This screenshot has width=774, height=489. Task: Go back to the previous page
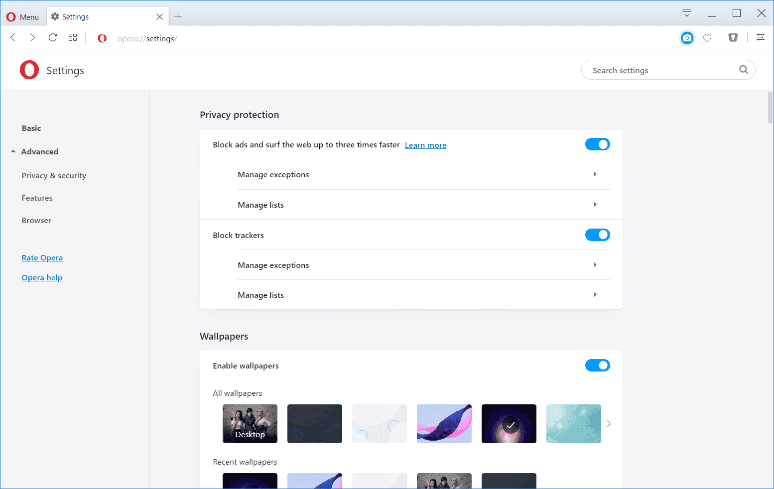(13, 38)
